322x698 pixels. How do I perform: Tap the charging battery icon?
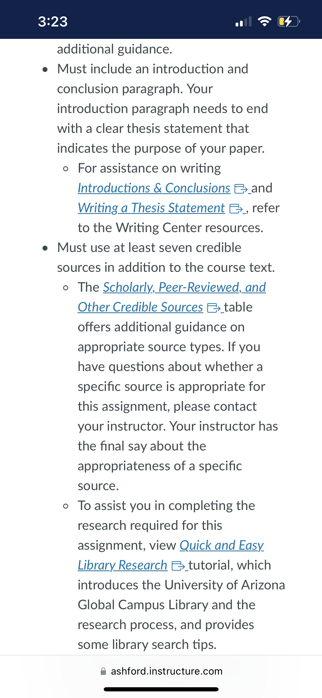coord(289,21)
